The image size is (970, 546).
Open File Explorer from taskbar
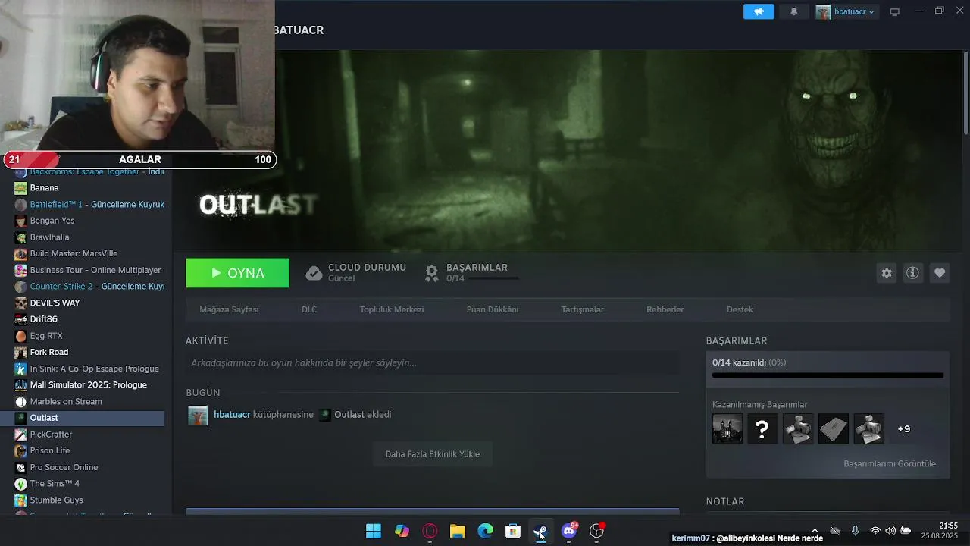coord(458,531)
